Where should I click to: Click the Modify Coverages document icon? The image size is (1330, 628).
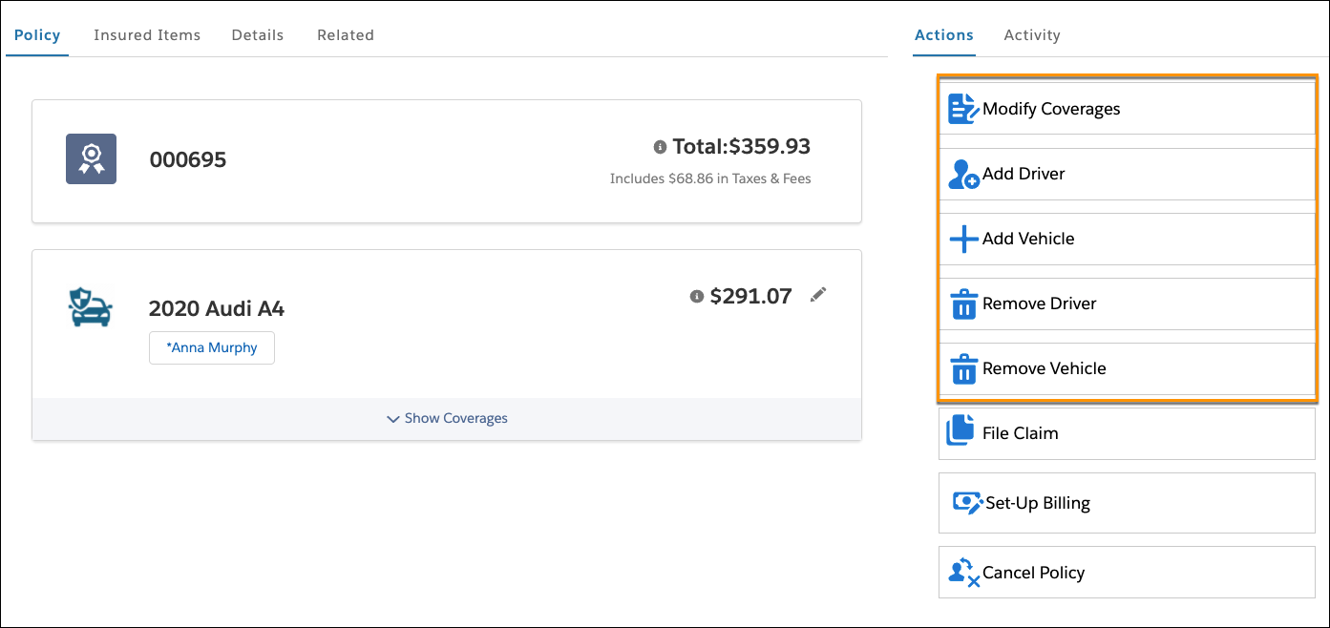coord(962,108)
